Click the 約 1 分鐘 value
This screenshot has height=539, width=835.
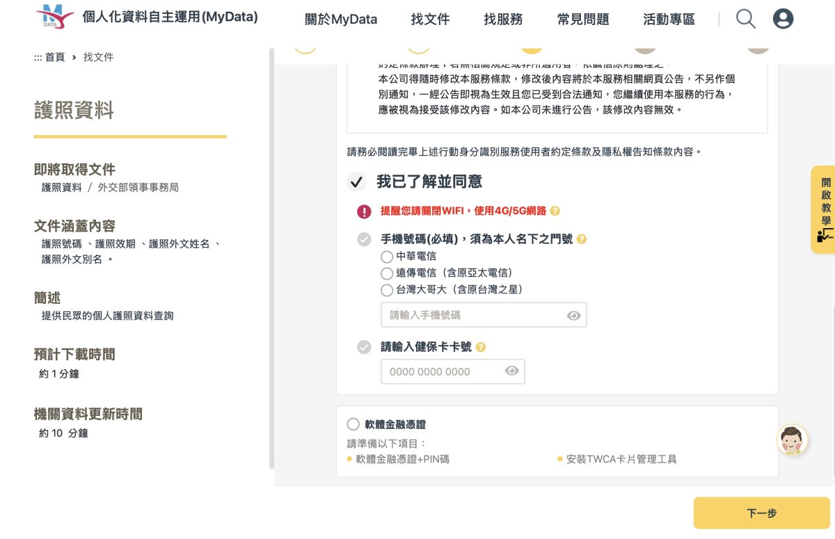59,374
